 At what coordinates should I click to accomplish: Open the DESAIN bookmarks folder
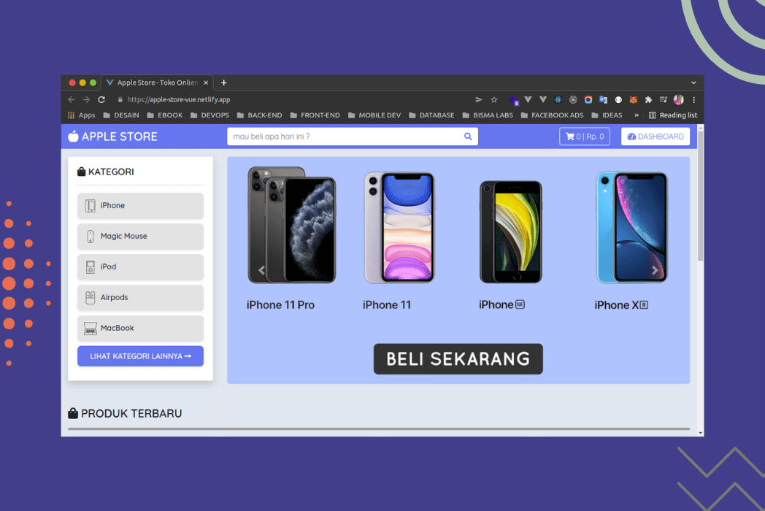click(x=121, y=115)
